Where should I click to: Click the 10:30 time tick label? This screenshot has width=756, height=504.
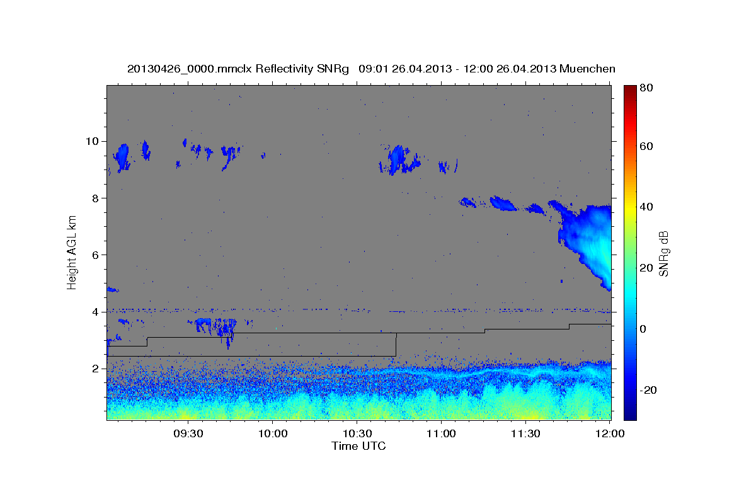click(x=357, y=433)
